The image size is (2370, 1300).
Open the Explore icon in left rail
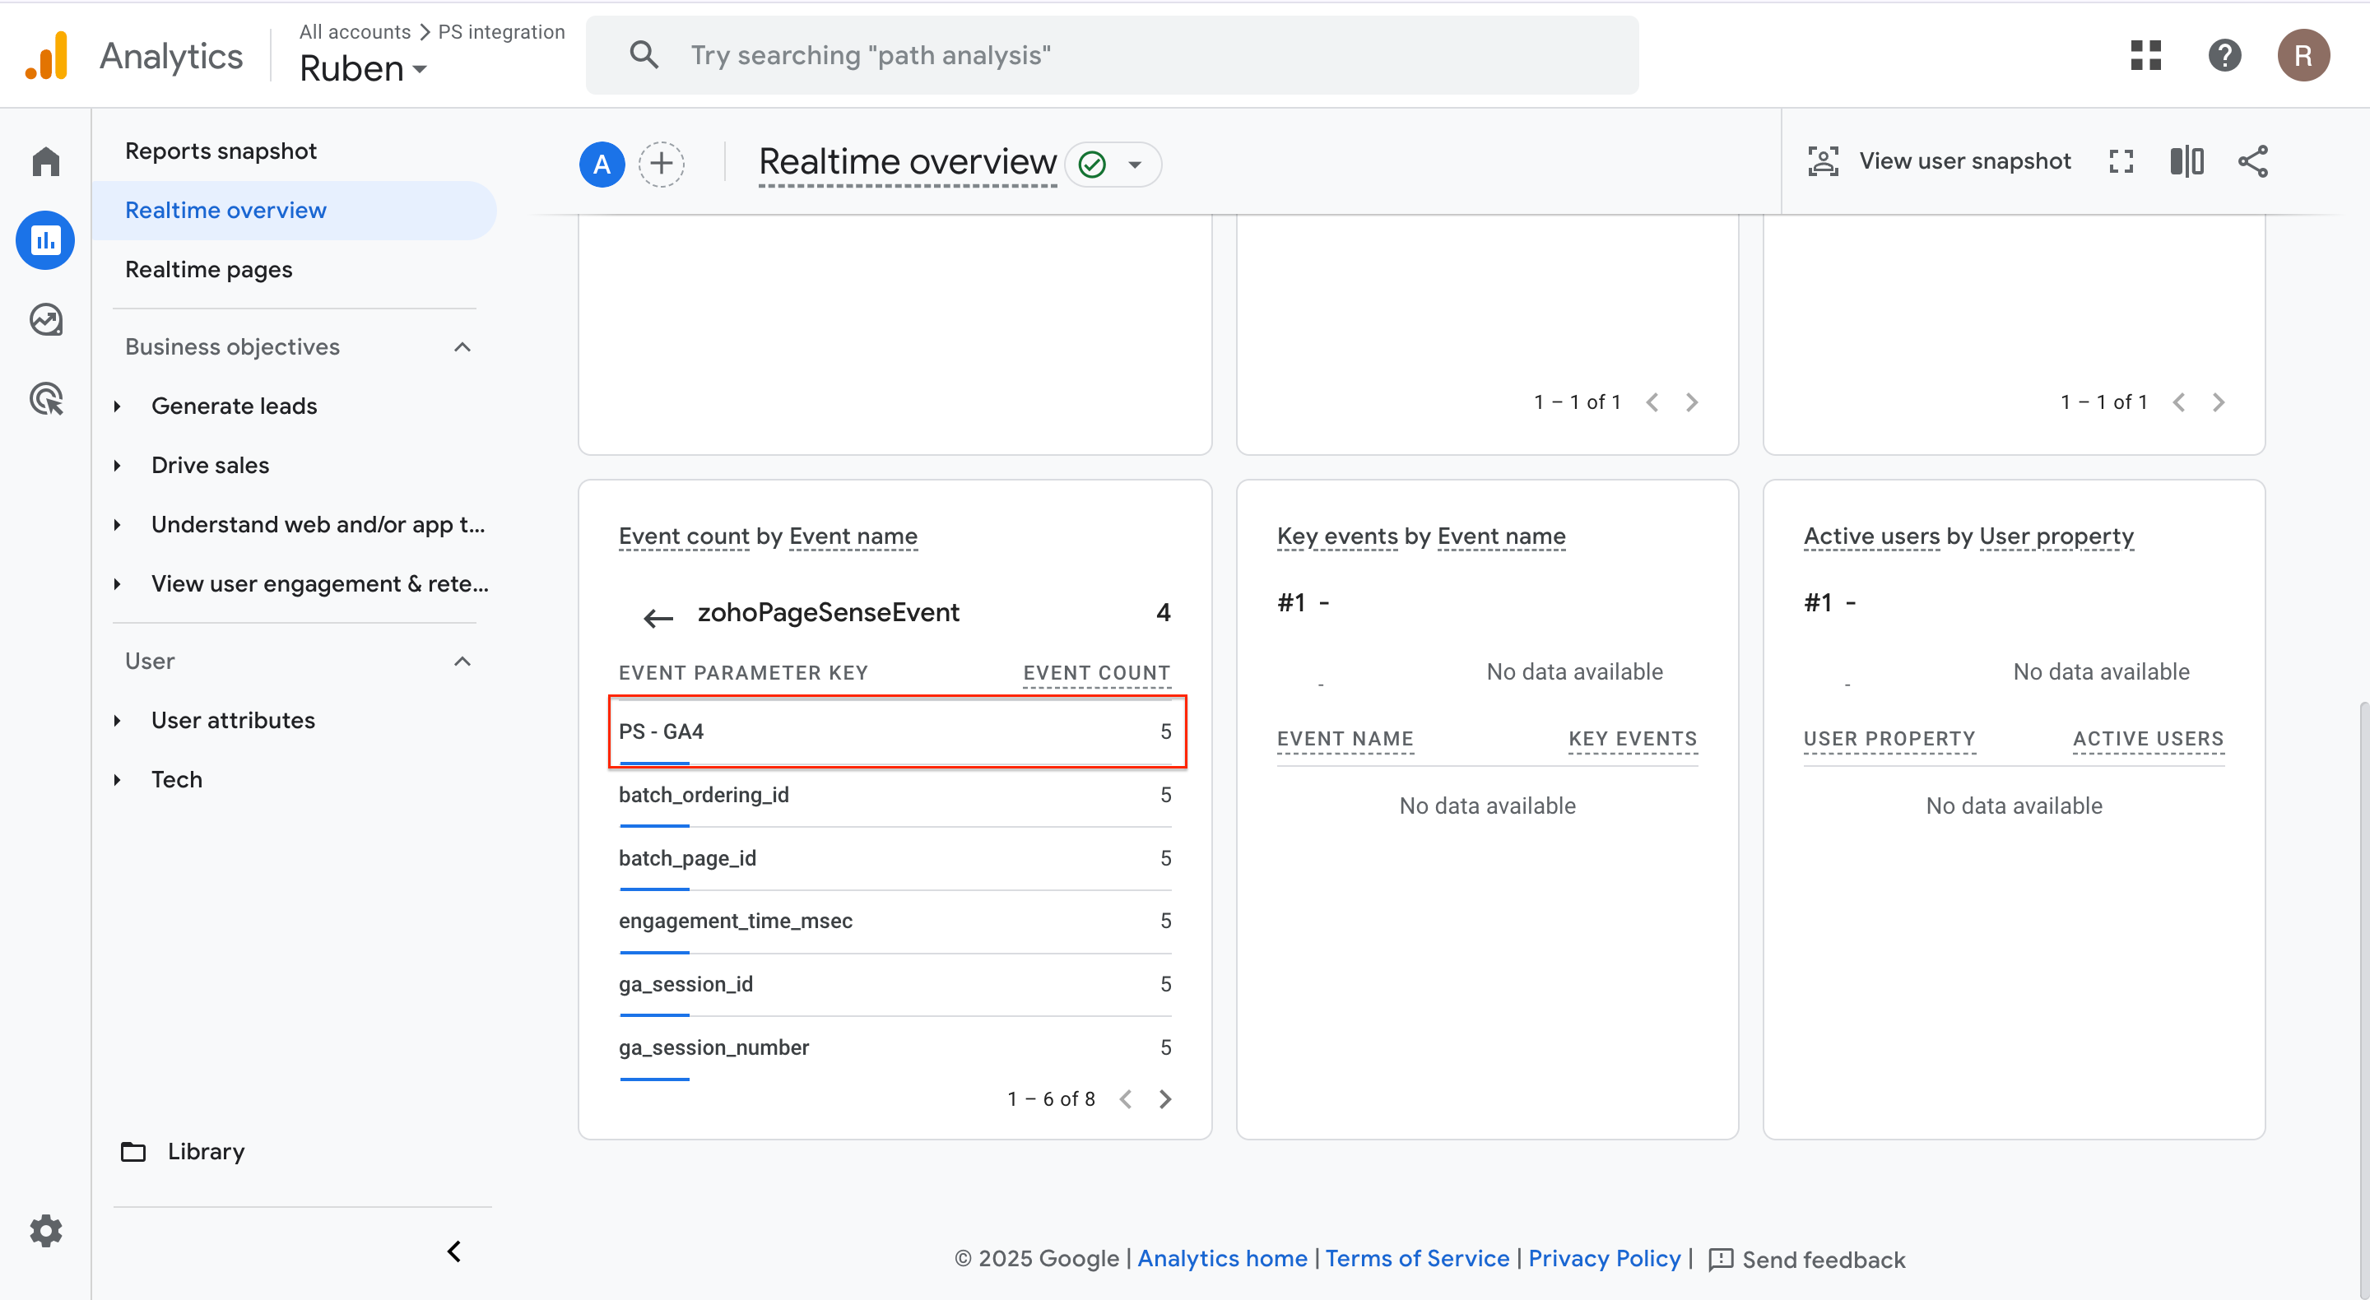[x=45, y=319]
